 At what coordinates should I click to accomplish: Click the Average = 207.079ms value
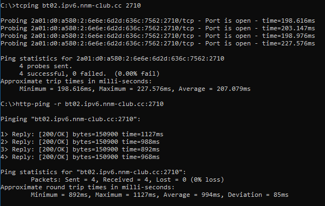click(x=214, y=89)
